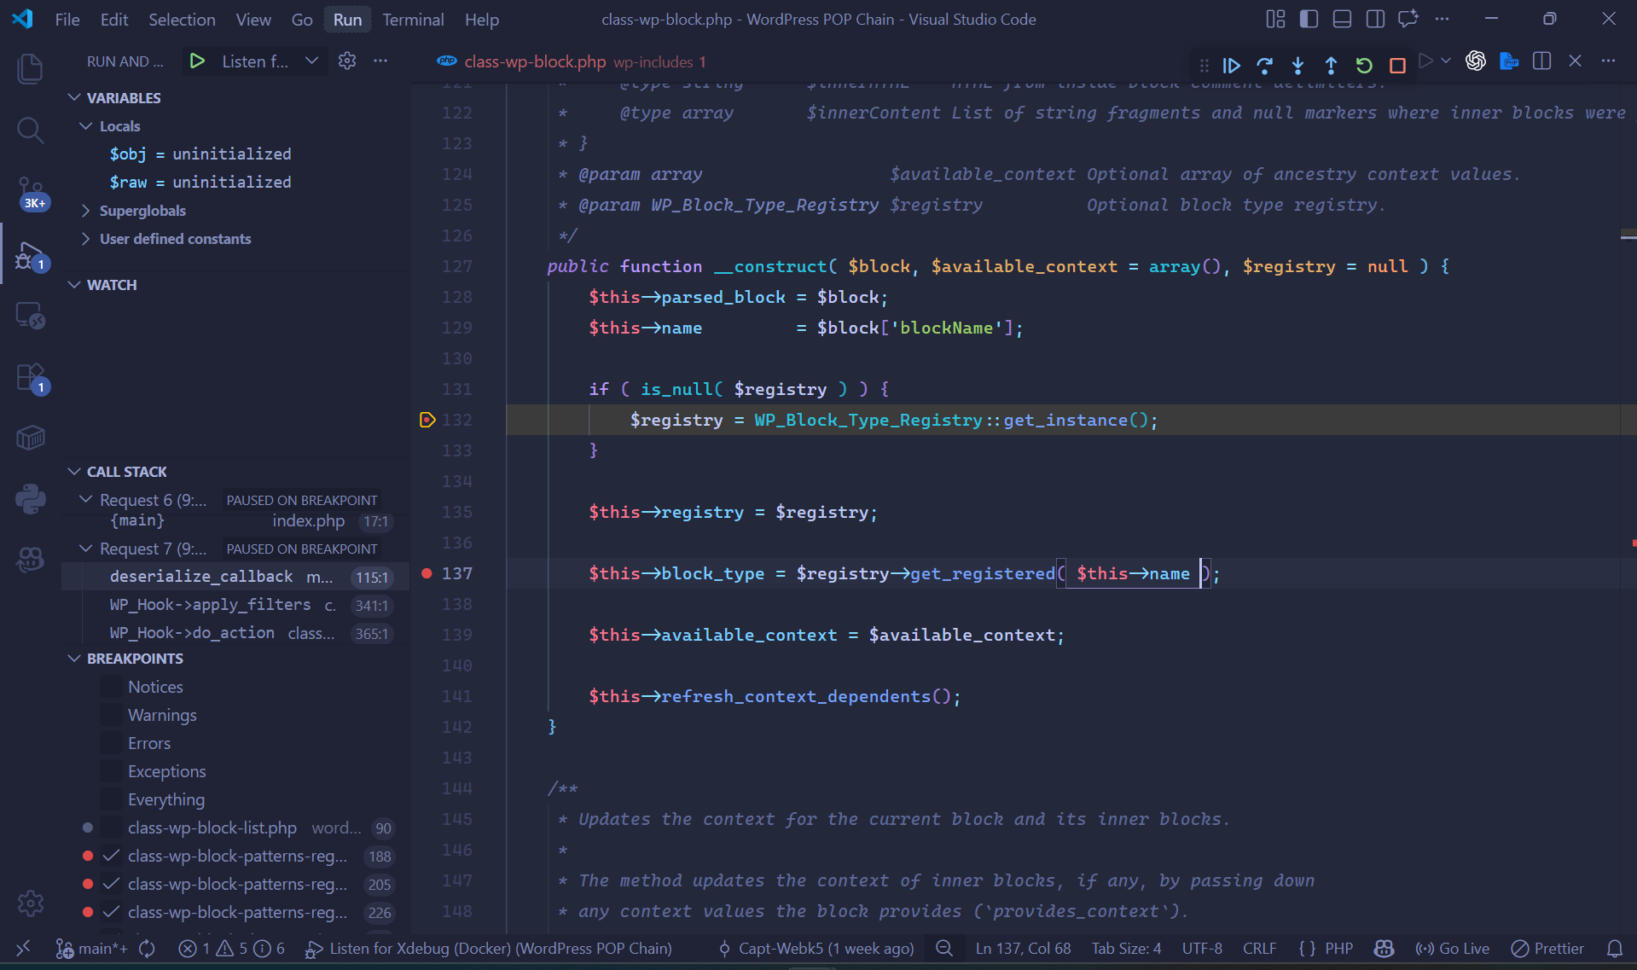
Task: Open the Help menu
Action: click(x=482, y=19)
